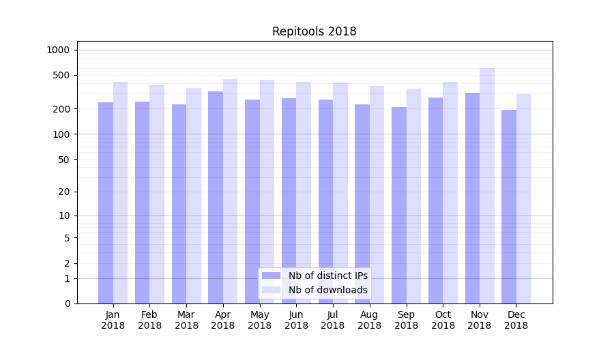The image size is (614, 341).
Task: Select the Dec 2018 downloads bar
Action: click(x=524, y=198)
